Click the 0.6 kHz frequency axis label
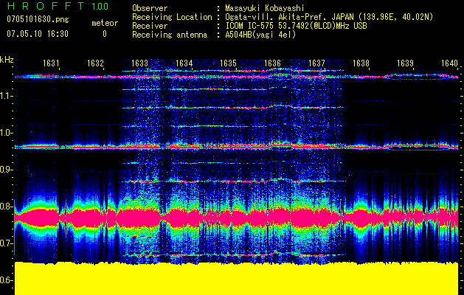The height and width of the screenshot is (295, 464). pos(5,280)
